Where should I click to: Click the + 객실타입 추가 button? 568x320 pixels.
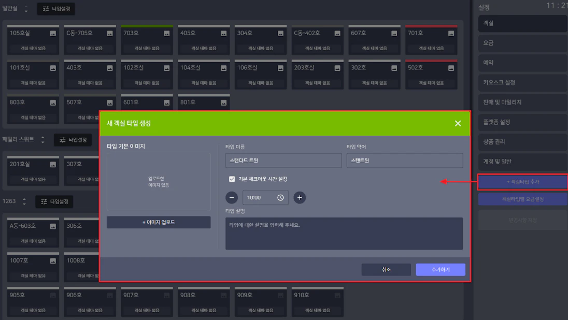pyautogui.click(x=523, y=182)
